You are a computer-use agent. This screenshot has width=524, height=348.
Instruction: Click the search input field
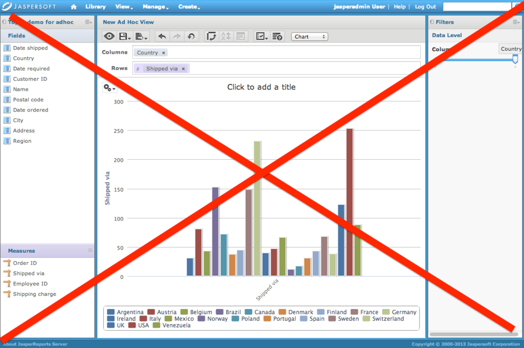477,7
